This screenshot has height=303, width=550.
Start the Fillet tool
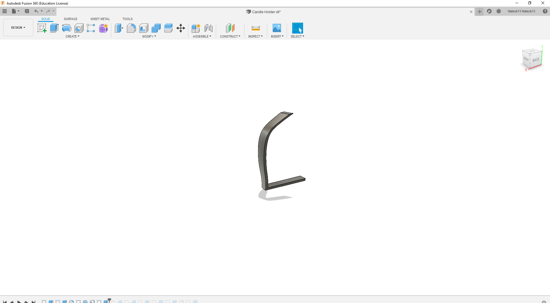coord(131,28)
